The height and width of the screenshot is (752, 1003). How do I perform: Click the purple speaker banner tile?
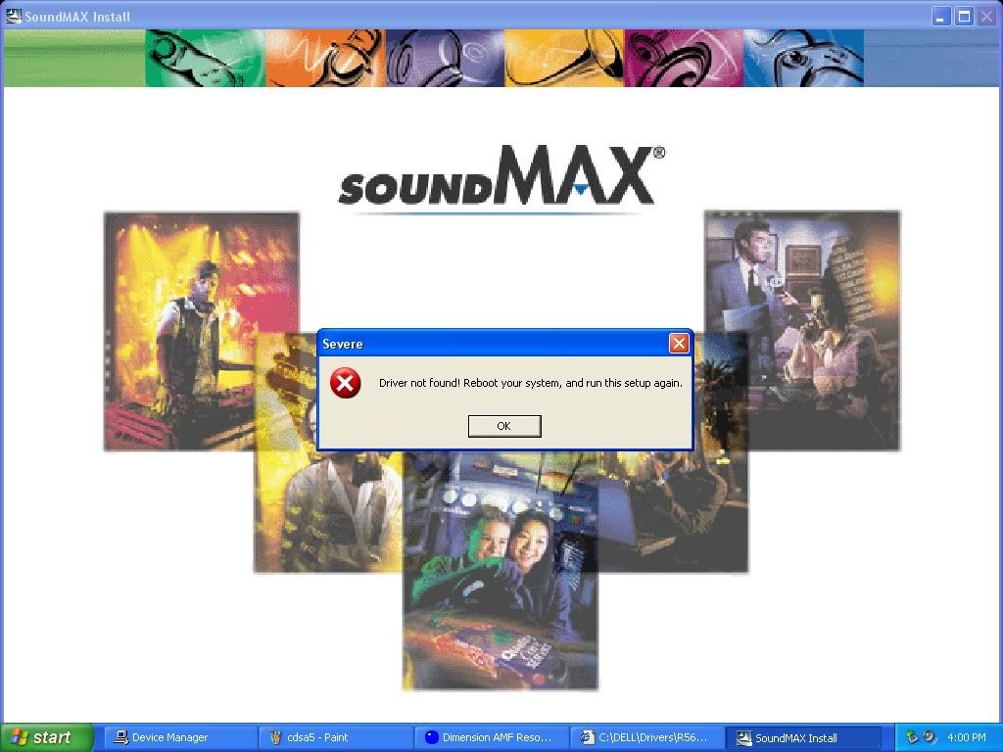tap(445, 58)
